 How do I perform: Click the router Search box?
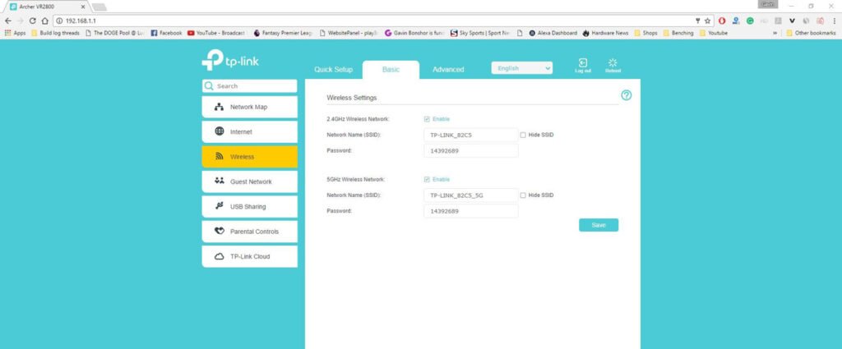[249, 85]
